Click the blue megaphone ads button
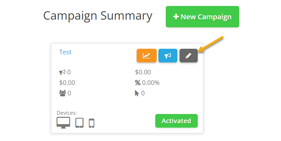Screen dimensions: 281x141 [x=168, y=55]
